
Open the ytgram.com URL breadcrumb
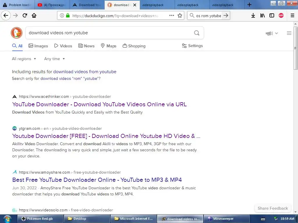pyautogui.click(x=60, y=129)
